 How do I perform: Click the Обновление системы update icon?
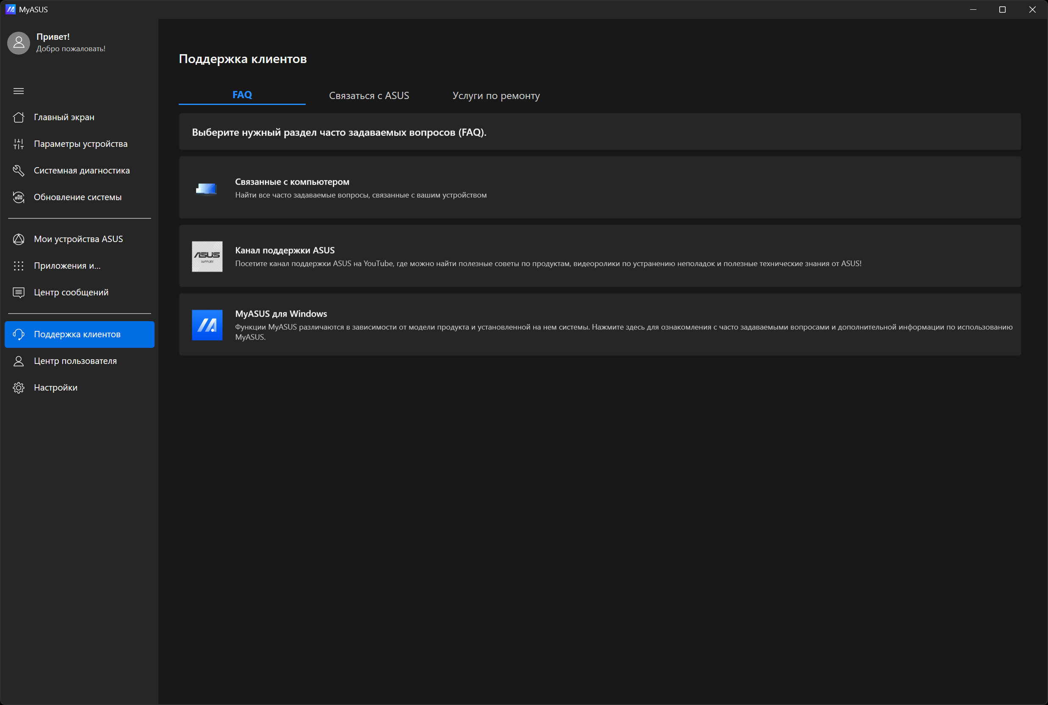tap(19, 197)
